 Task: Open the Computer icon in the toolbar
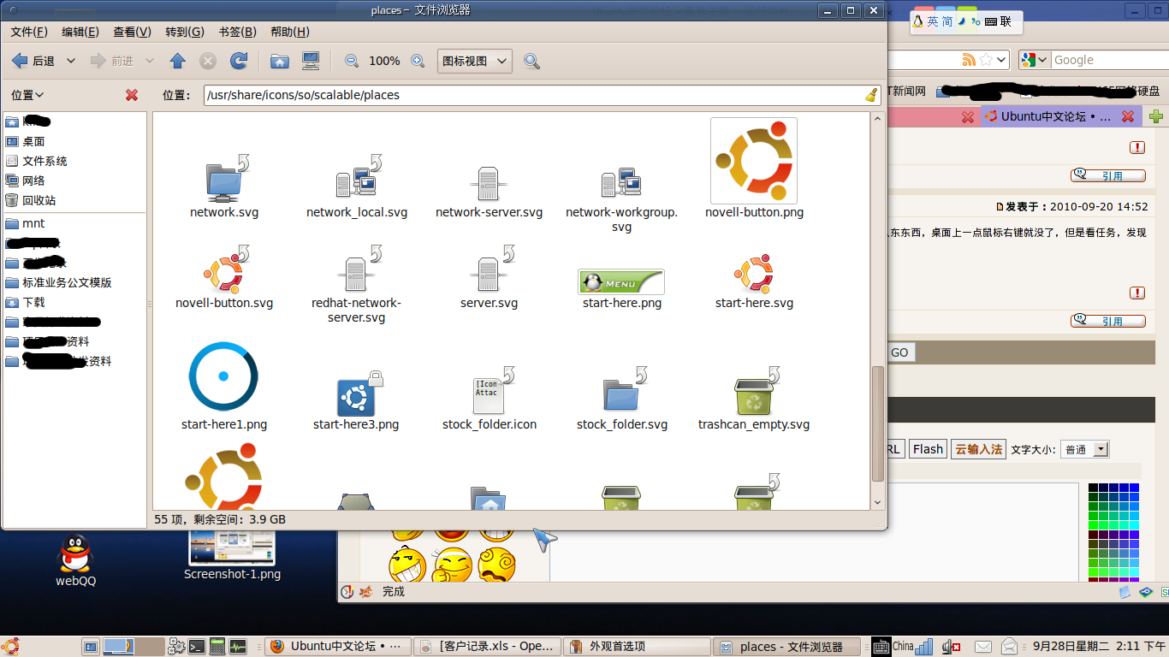[x=311, y=61]
